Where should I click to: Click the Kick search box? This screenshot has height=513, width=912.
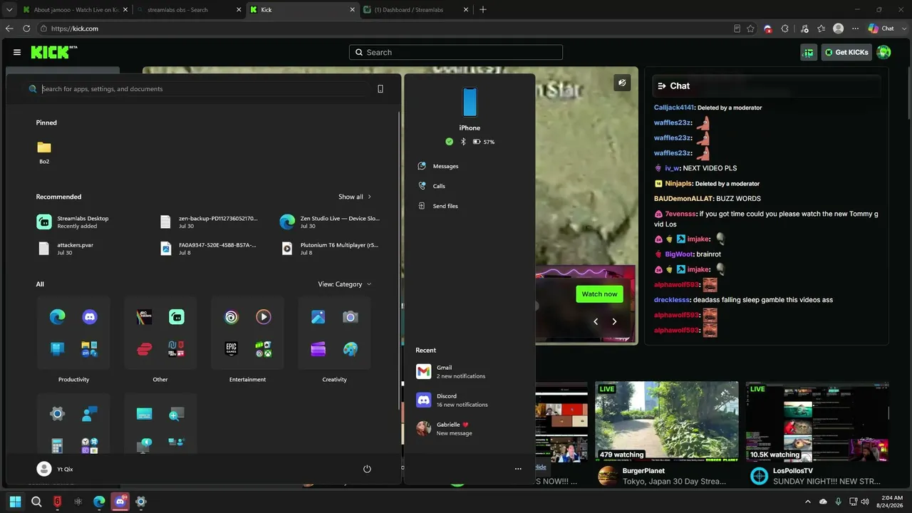click(456, 52)
